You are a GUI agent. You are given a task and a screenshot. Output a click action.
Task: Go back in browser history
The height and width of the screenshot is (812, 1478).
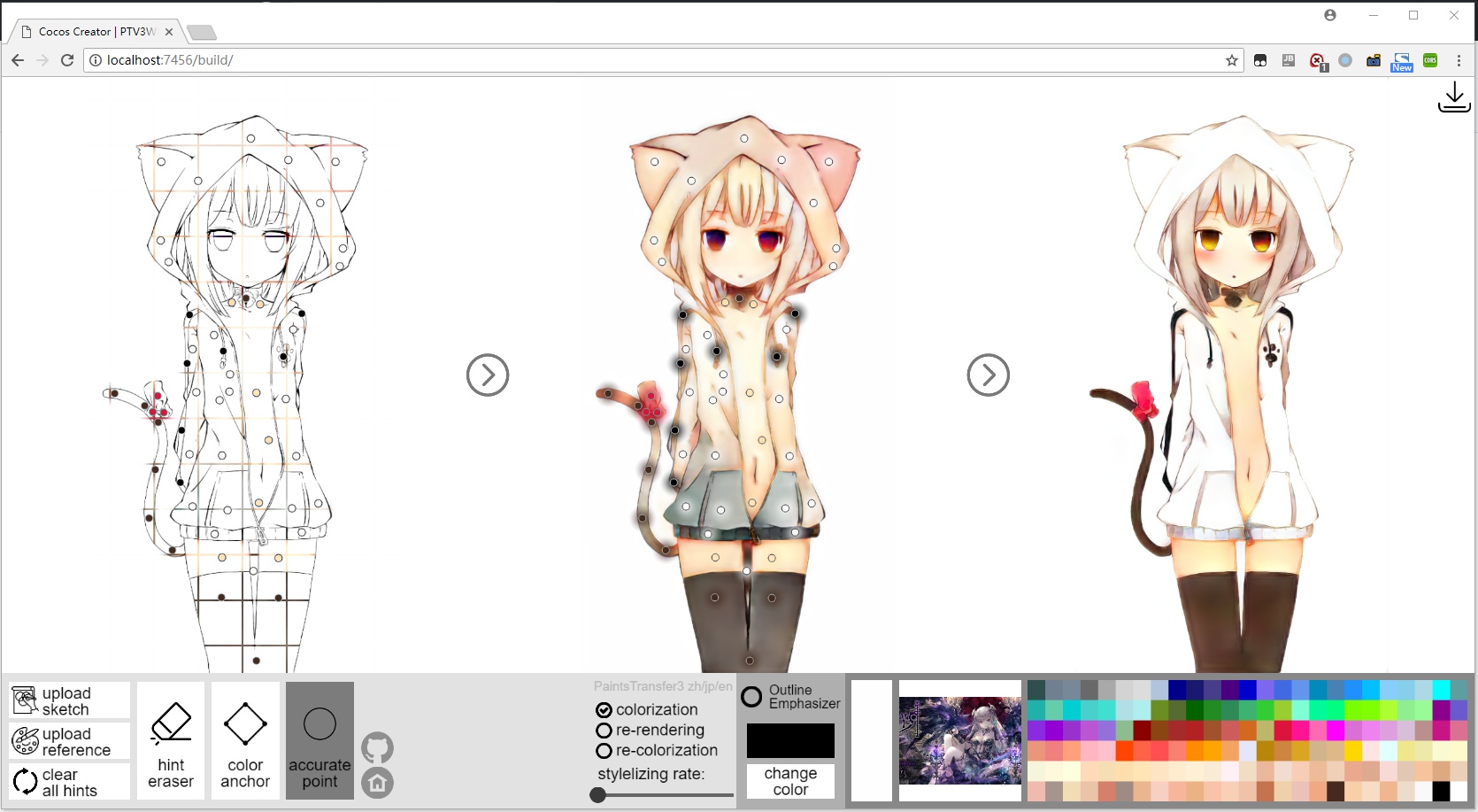pos(18,60)
